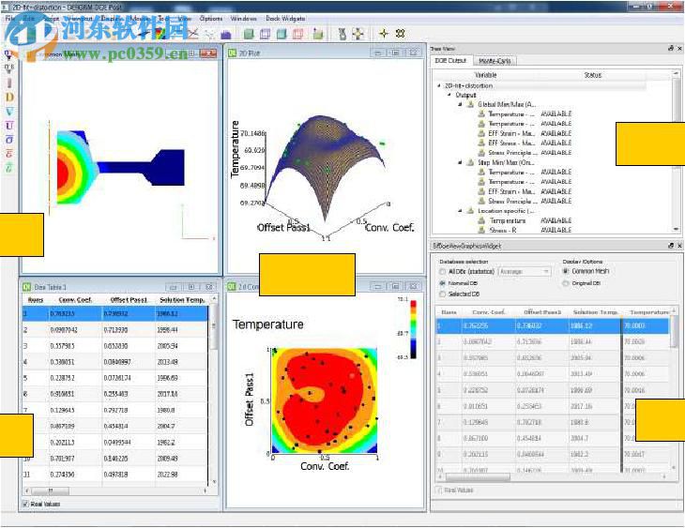Choose the Common Mesh display option

coord(565,272)
